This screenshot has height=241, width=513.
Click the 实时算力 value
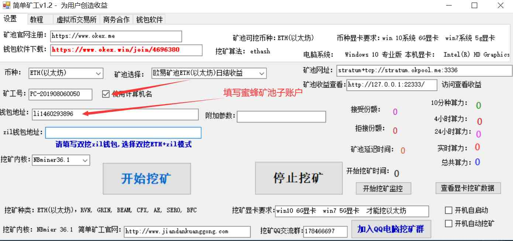pos(477,147)
